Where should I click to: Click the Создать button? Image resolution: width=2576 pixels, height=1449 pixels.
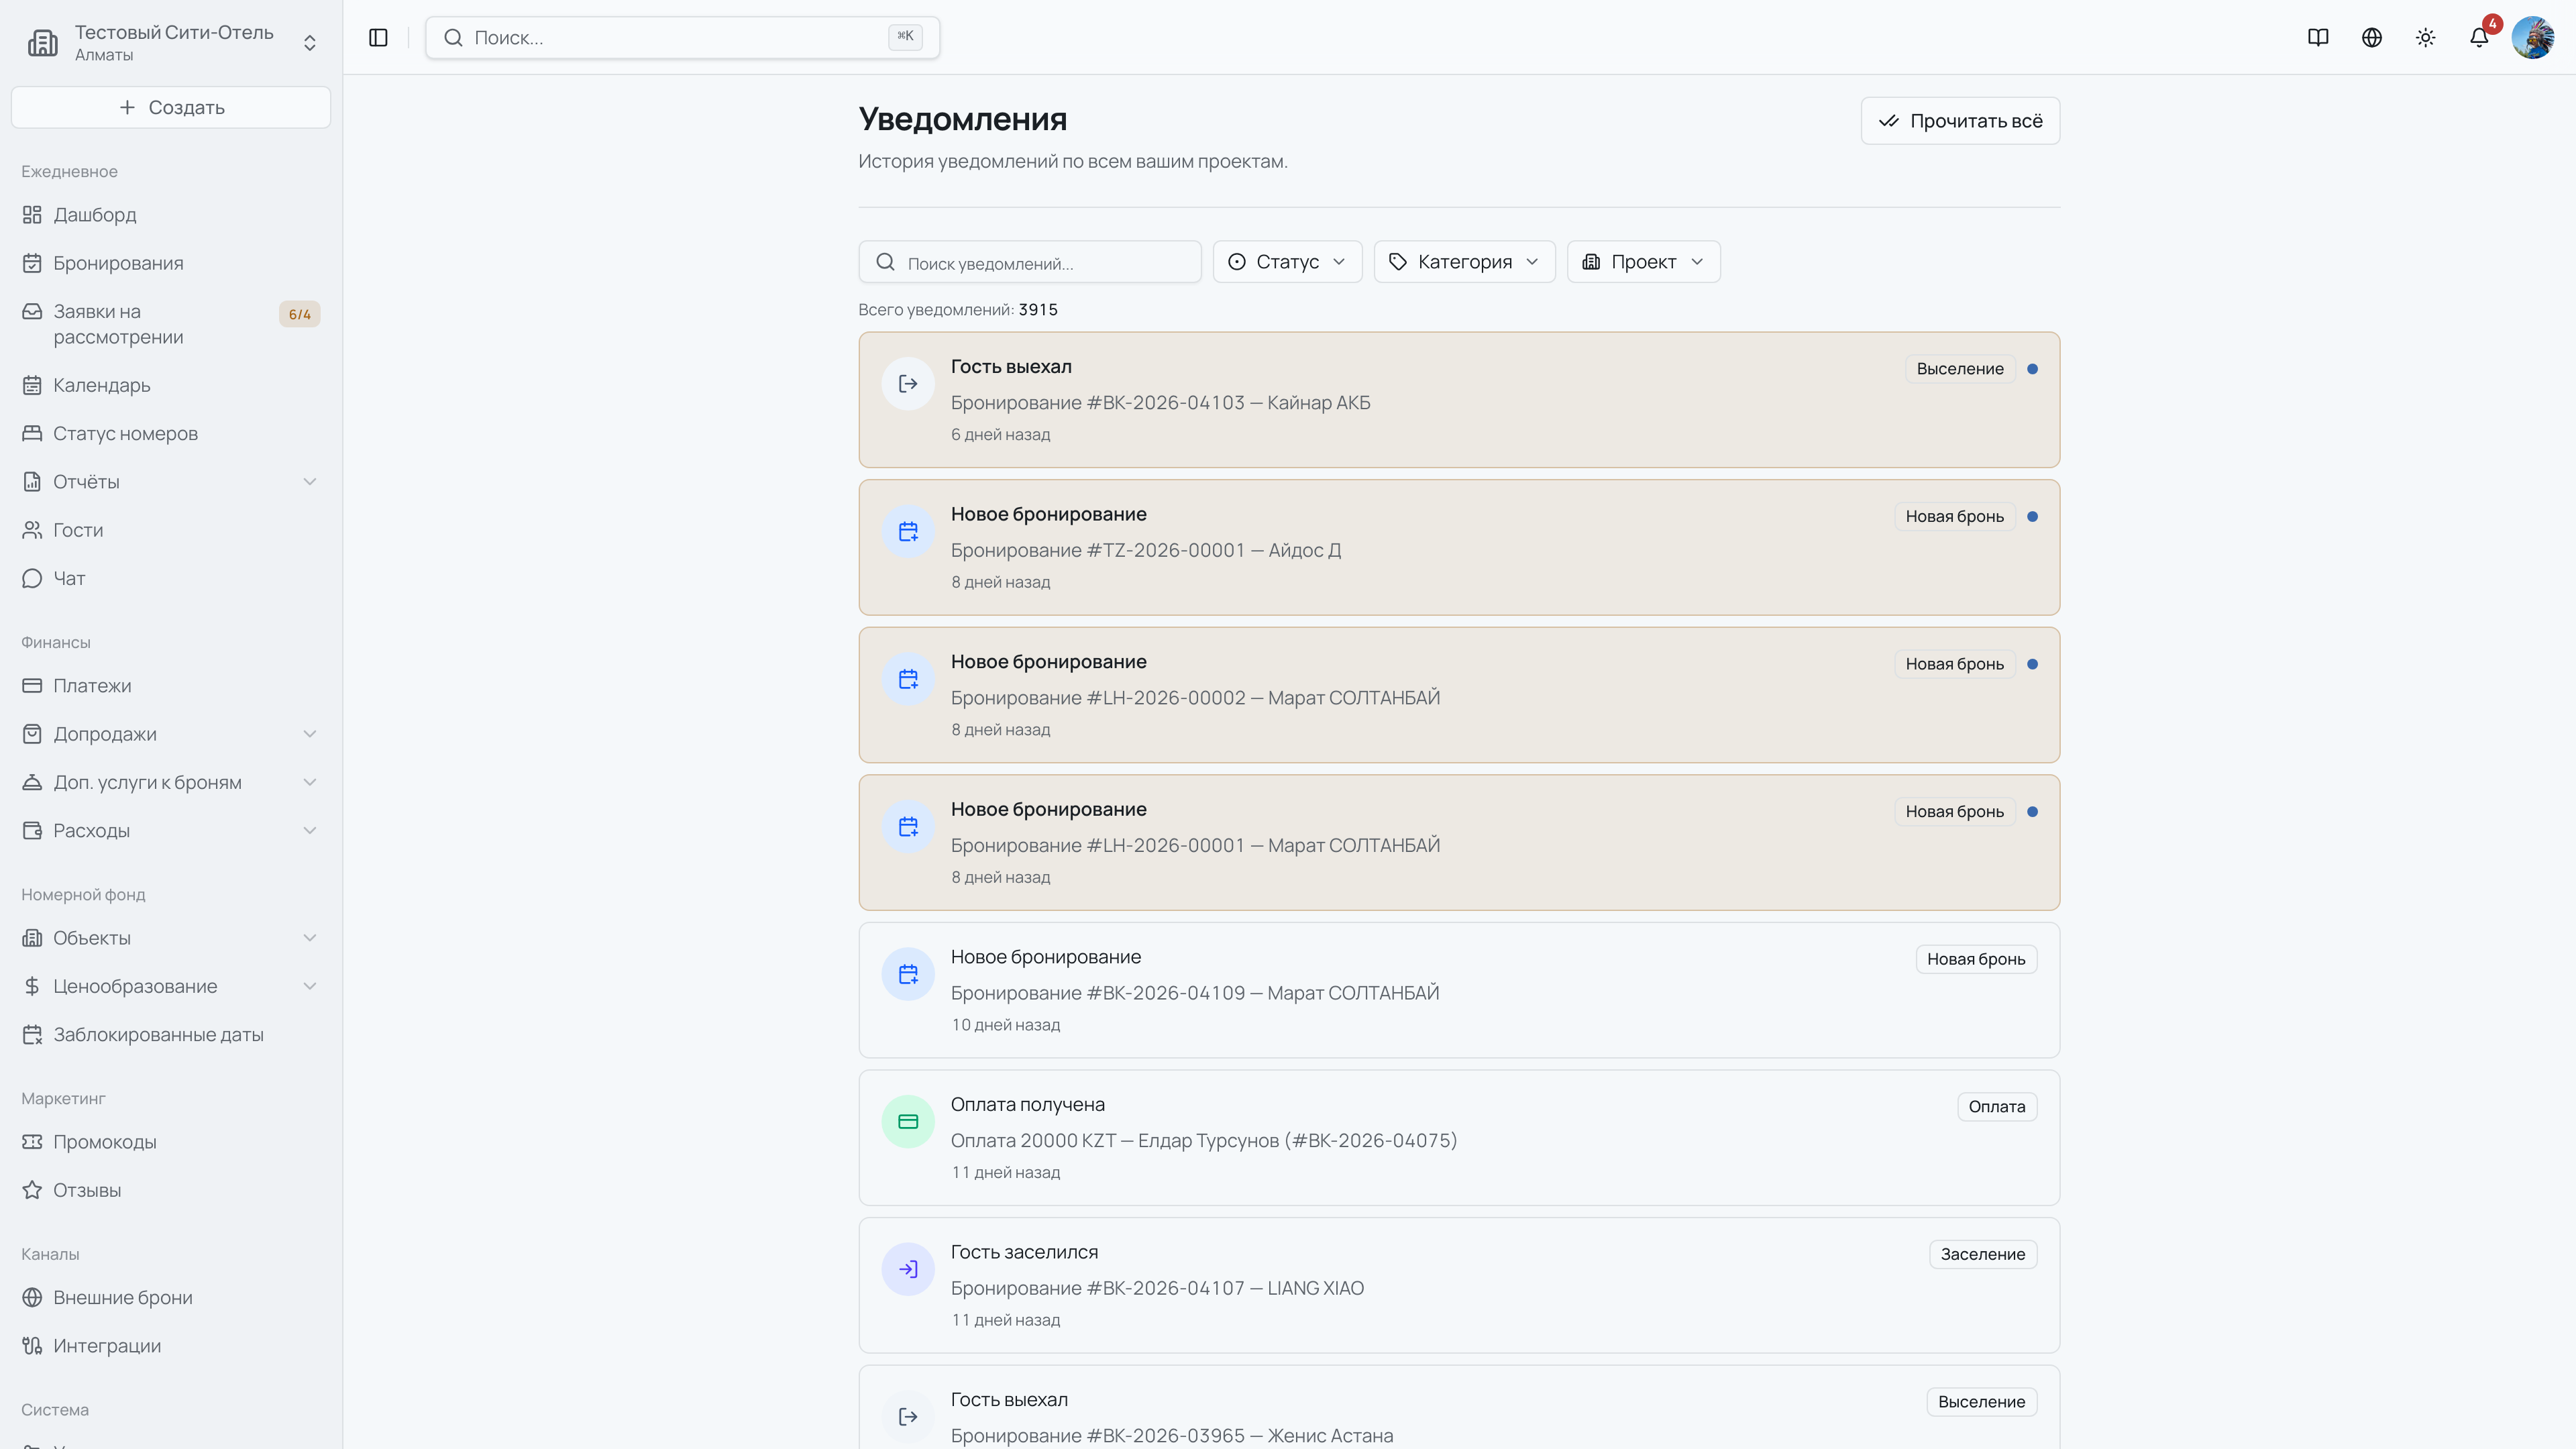[x=171, y=107]
